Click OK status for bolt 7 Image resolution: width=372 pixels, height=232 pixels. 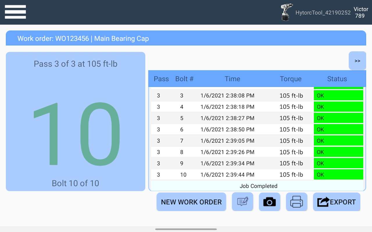[x=339, y=141]
